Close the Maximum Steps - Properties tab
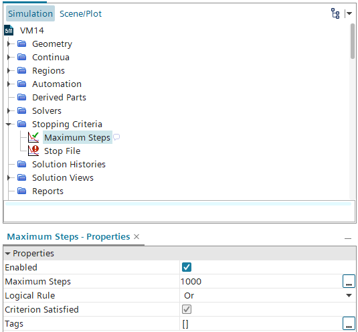 pyautogui.click(x=137, y=237)
